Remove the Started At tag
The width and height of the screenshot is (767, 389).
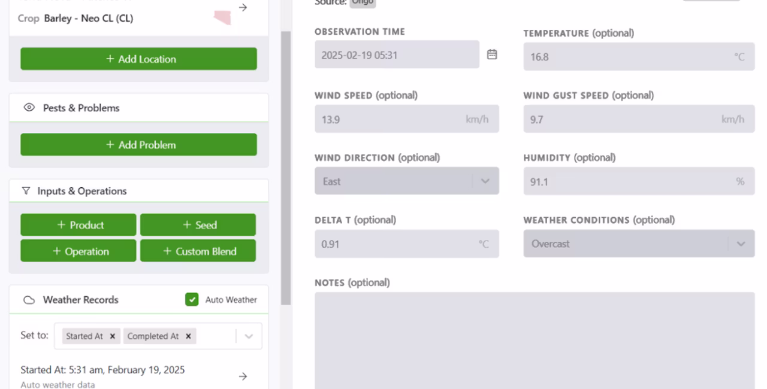coord(112,336)
